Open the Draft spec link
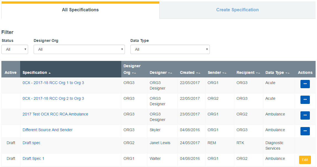Screen dimensions: 317x167 (x=31, y=143)
